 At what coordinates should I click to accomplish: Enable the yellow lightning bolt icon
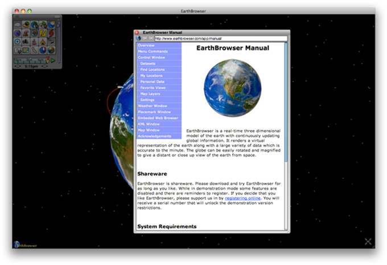43,33
